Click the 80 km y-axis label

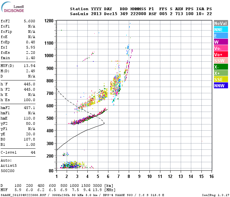[x=51, y=171]
